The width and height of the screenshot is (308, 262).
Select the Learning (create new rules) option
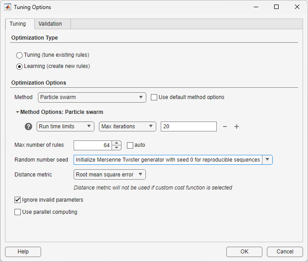19,67
